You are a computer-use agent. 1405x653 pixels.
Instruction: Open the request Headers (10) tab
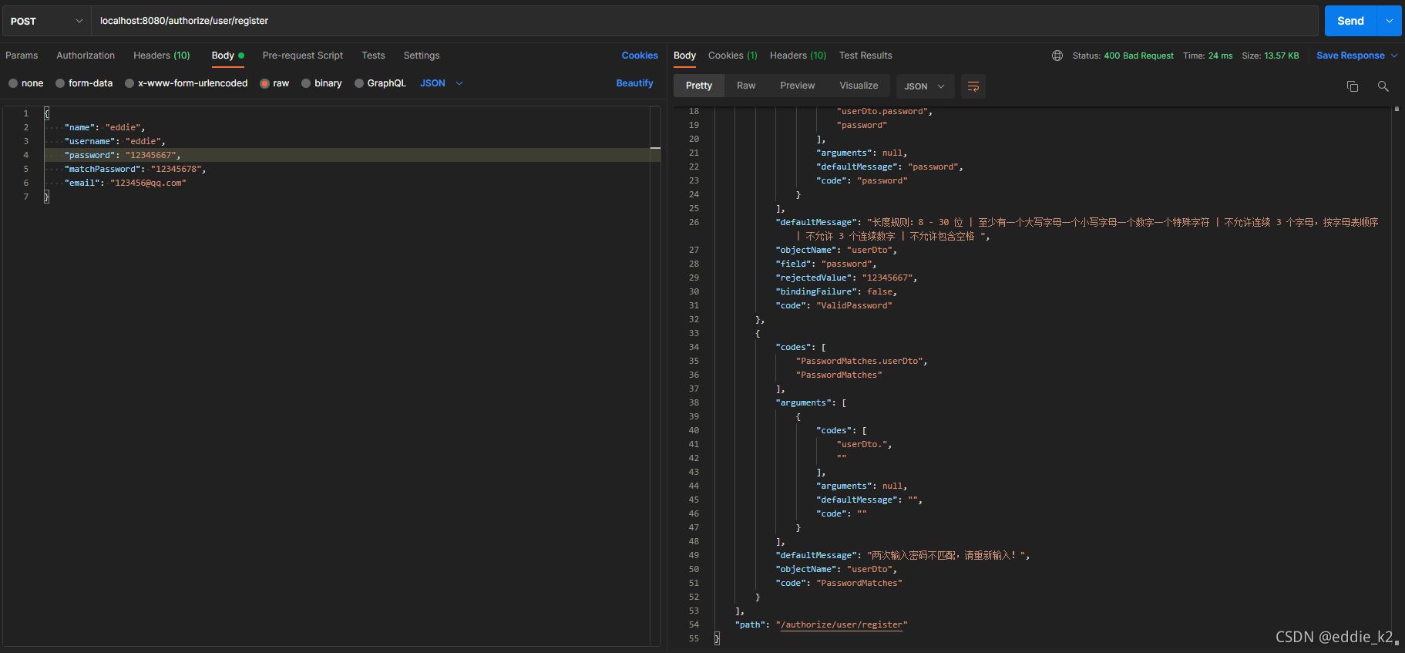(x=161, y=56)
